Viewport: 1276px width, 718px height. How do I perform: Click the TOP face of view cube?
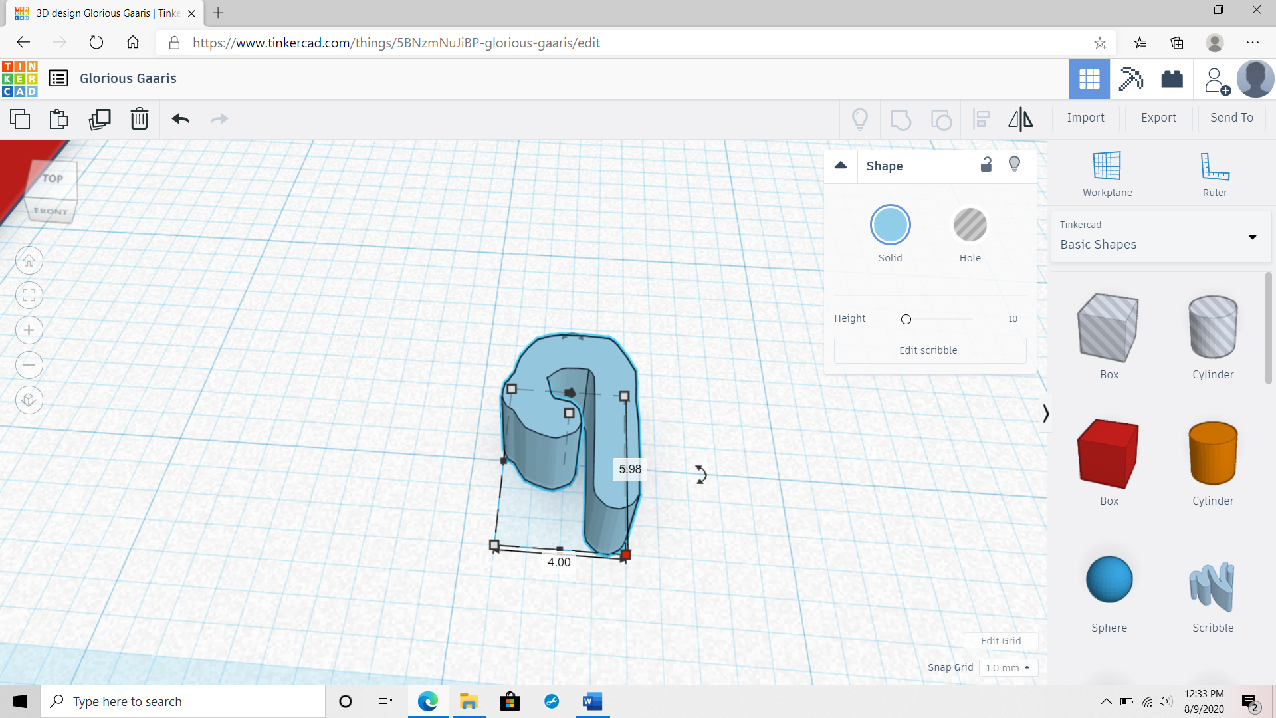pos(53,178)
